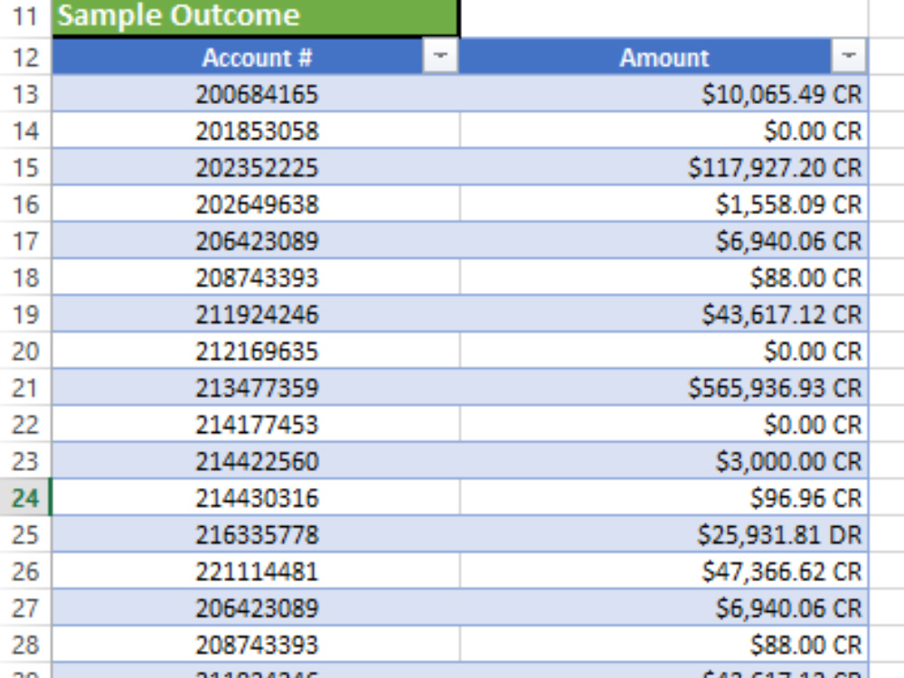Select account 208743393 in row 28

tap(256, 645)
